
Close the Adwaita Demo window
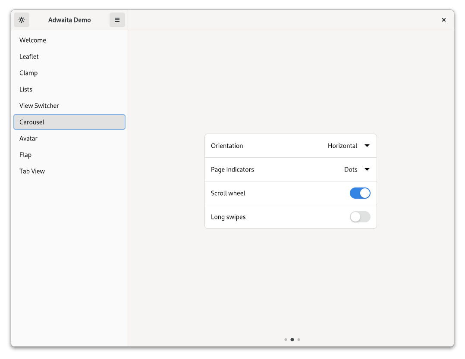pos(443,20)
